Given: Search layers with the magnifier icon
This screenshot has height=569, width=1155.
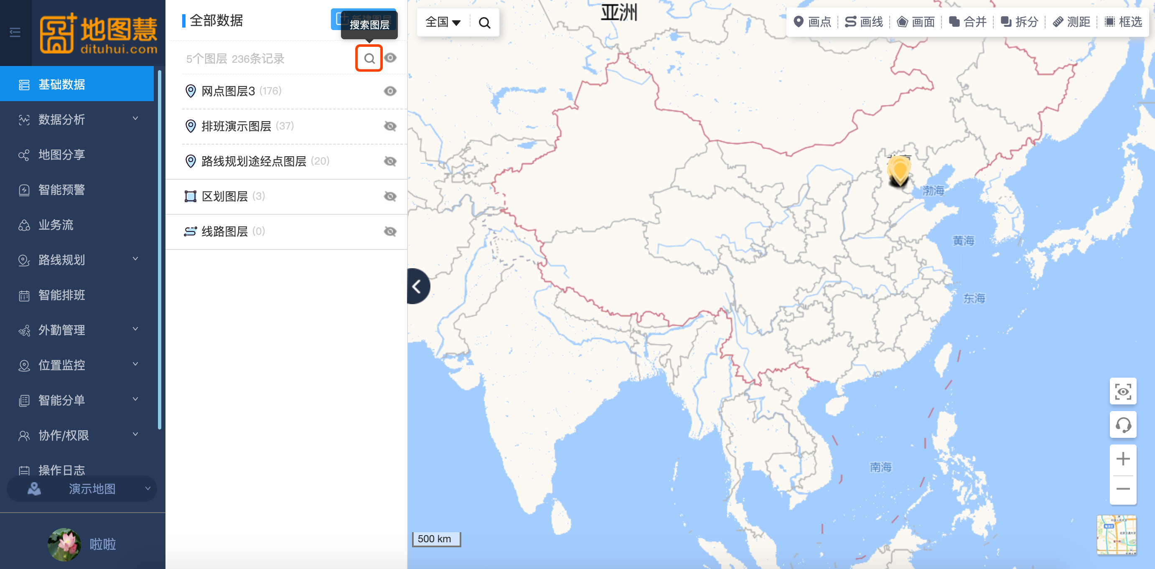Looking at the screenshot, I should [x=369, y=58].
